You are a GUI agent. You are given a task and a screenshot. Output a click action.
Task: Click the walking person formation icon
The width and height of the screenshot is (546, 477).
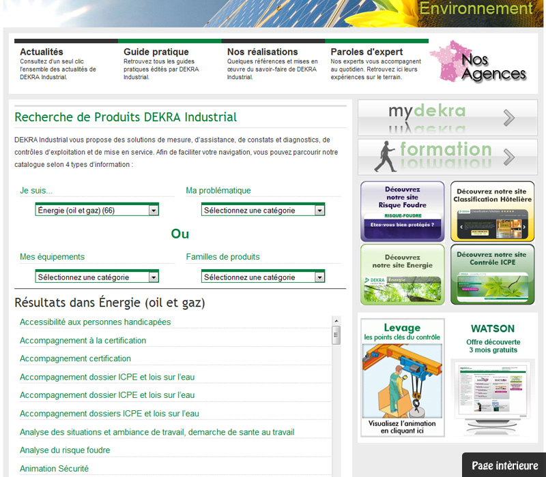tap(385, 157)
